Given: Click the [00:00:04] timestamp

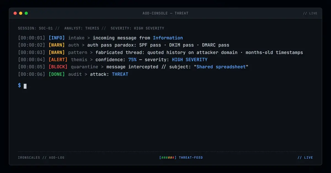Looking at the screenshot, I should click(31, 60).
